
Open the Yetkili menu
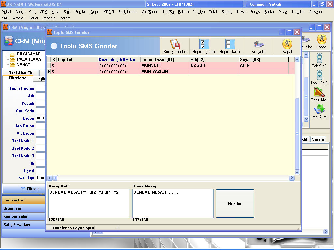[x=7, y=12]
